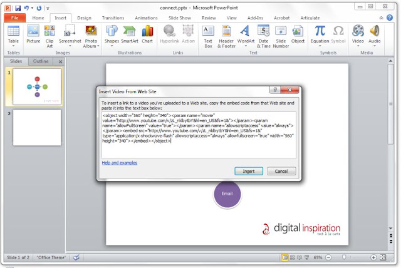
Task: Fit slide to current window icon
Action: [383, 257]
